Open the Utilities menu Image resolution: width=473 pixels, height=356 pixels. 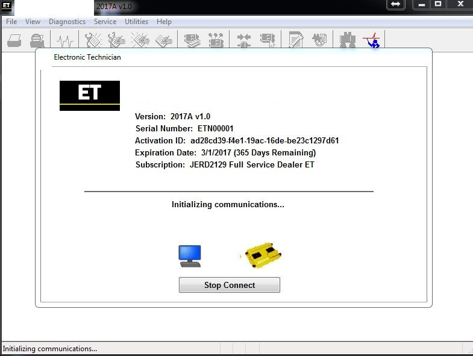click(x=136, y=22)
